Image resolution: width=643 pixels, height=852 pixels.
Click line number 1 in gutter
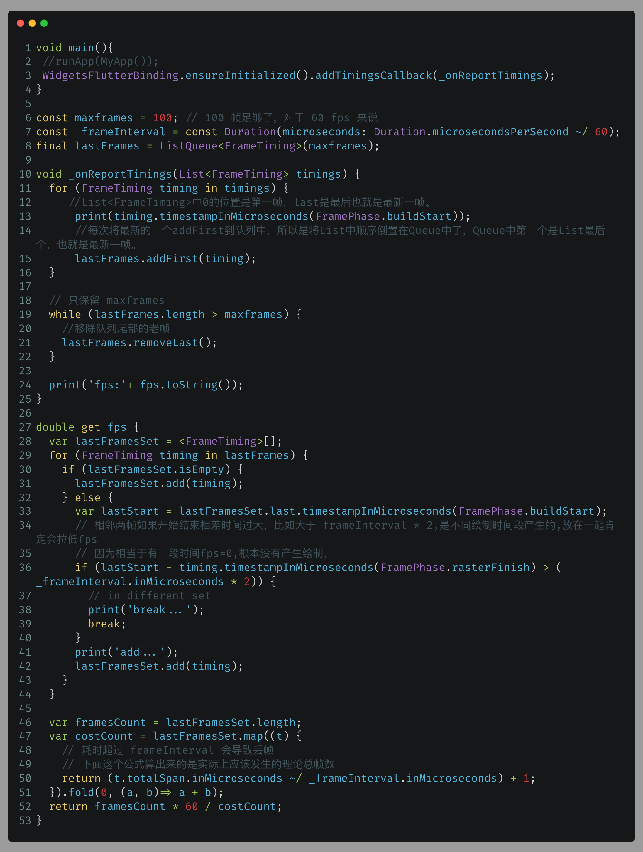[x=28, y=48]
